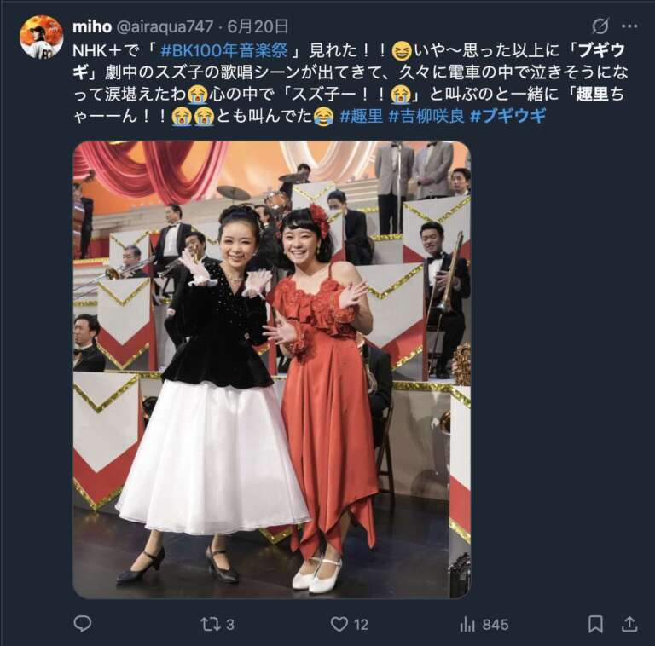This screenshot has height=646, width=655.
Task: Open miho's profile avatar
Action: coord(41,37)
